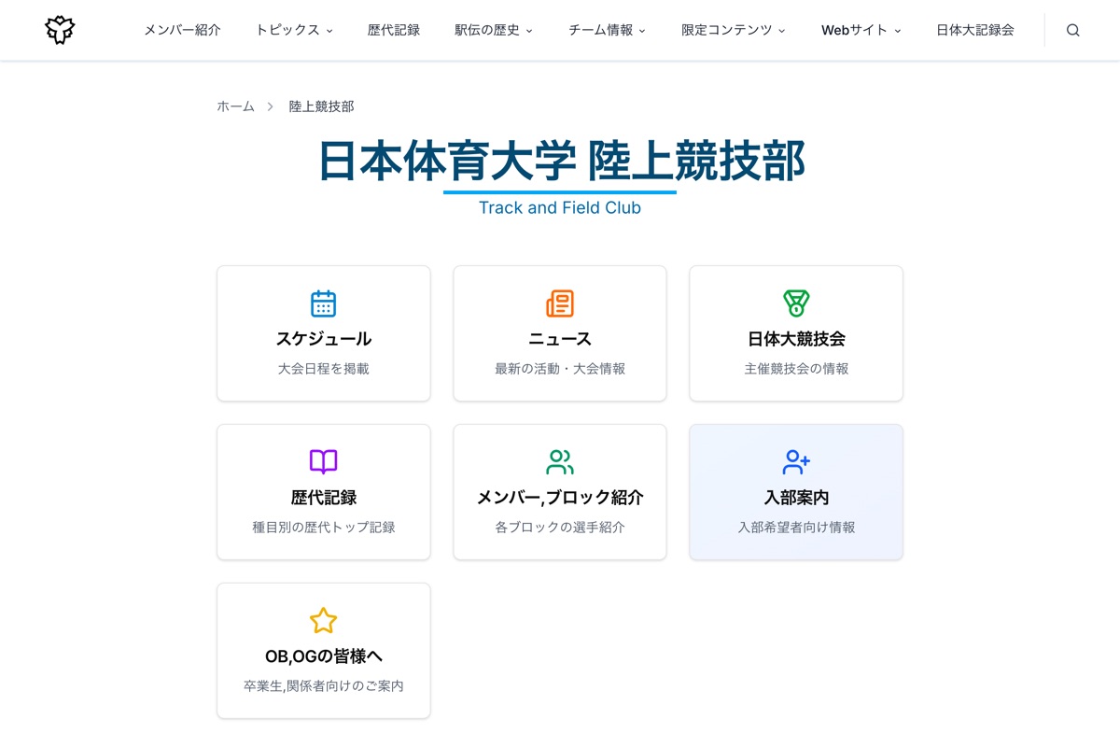This screenshot has width=1120, height=747.
Task: Click the green medal icon
Action: pyautogui.click(x=796, y=303)
